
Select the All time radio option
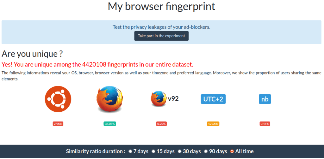pos(232,151)
